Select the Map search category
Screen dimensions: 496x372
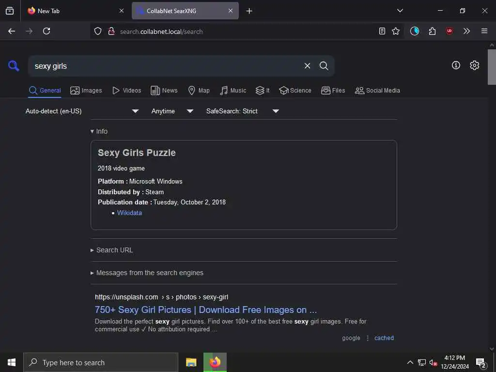(199, 91)
